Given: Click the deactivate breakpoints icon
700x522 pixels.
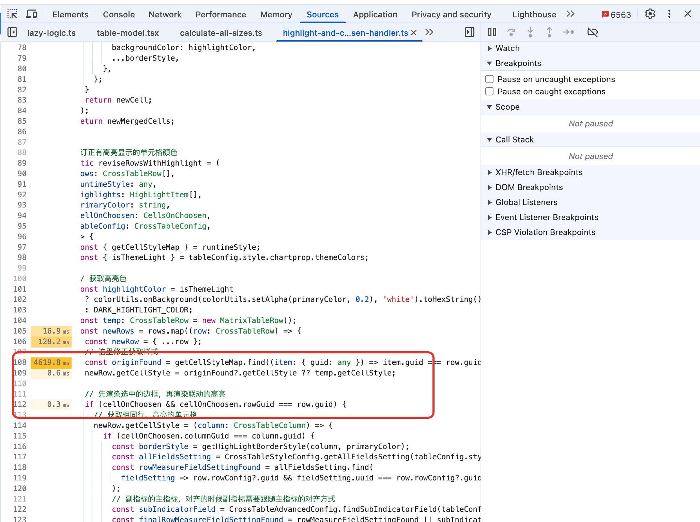Looking at the screenshot, I should pyautogui.click(x=593, y=32).
